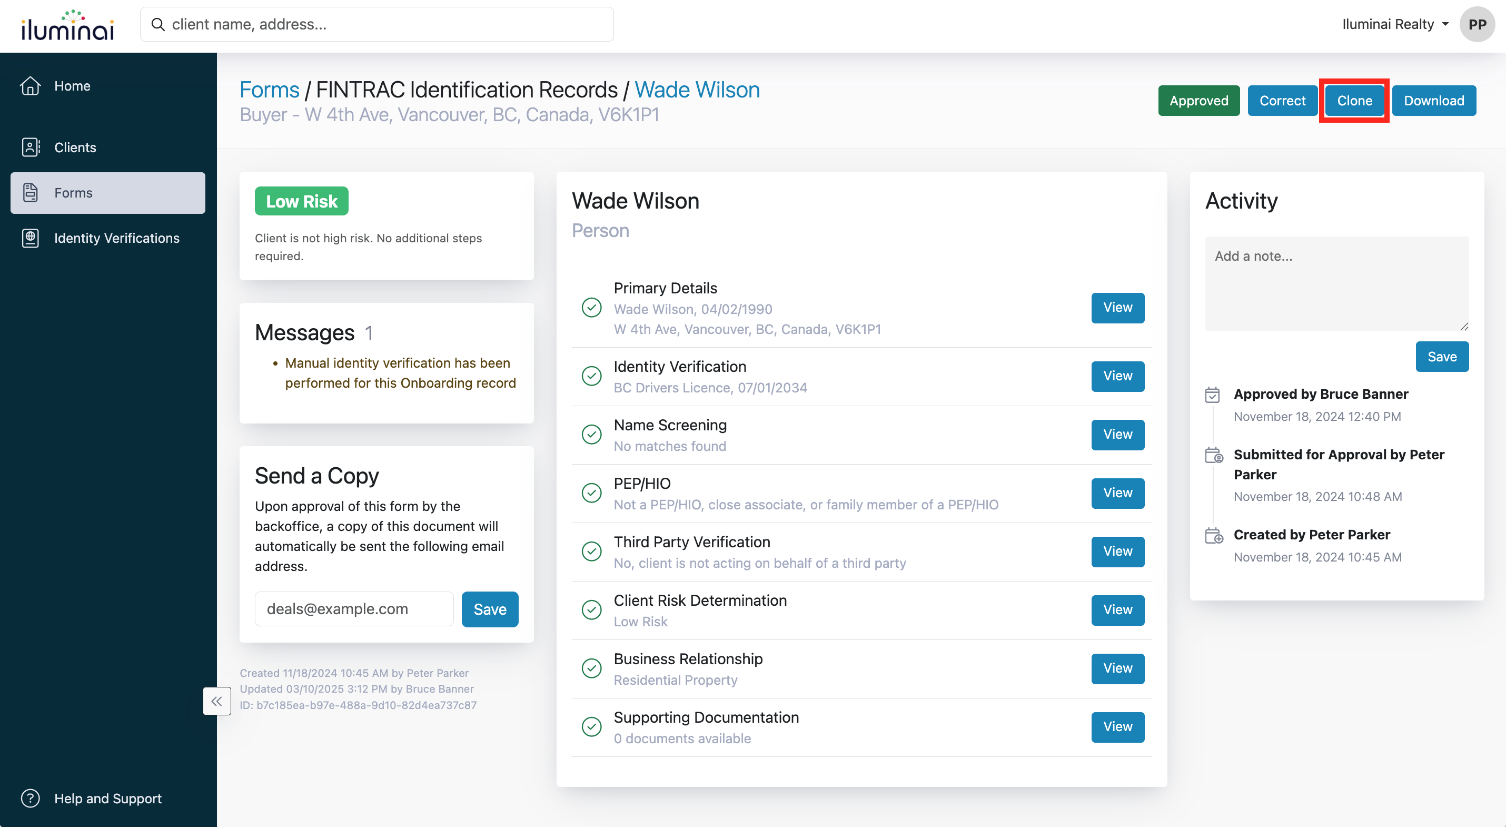Click the Home house icon in sidebar
Screen dimensions: 1506x827
click(x=31, y=86)
